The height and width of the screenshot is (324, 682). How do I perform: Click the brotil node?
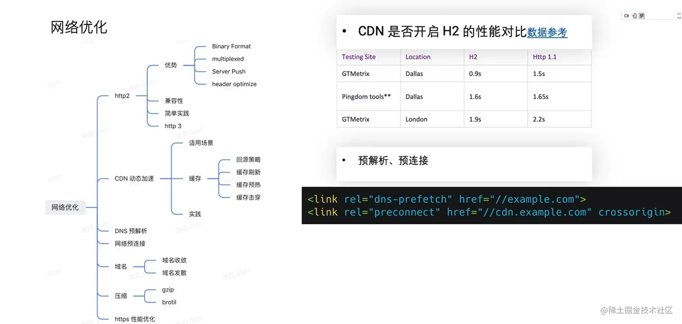coord(169,302)
